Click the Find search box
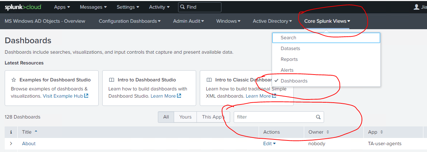 tap(202, 7)
